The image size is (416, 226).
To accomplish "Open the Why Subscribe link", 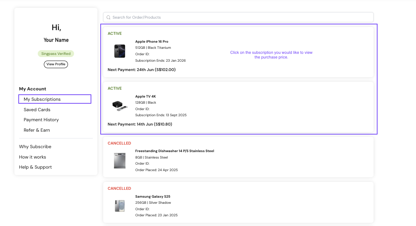I will tap(35, 147).
